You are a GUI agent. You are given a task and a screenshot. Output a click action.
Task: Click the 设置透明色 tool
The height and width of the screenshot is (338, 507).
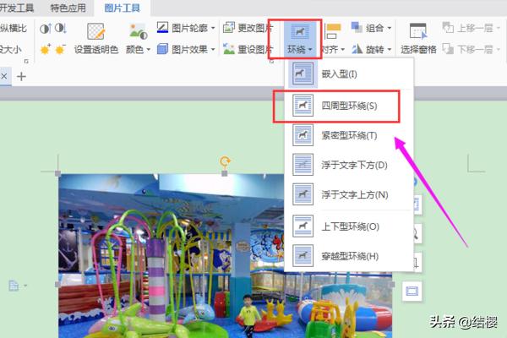pos(96,39)
